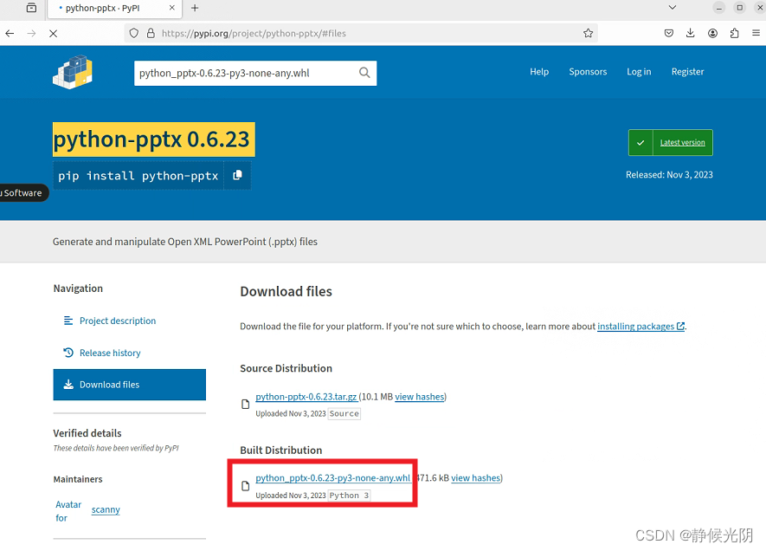Click the Python 3 tag label
The height and width of the screenshot is (551, 766).
(x=350, y=496)
